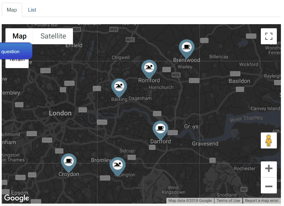Click the Bromley label on the map

[x=101, y=160]
